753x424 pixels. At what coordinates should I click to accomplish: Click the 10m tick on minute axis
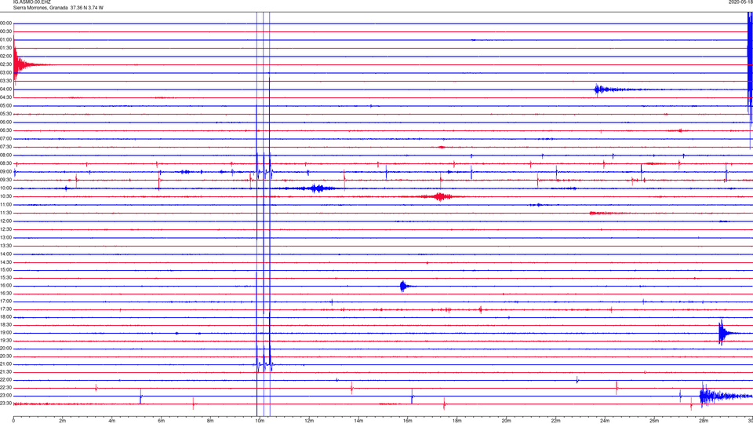[x=260, y=421]
